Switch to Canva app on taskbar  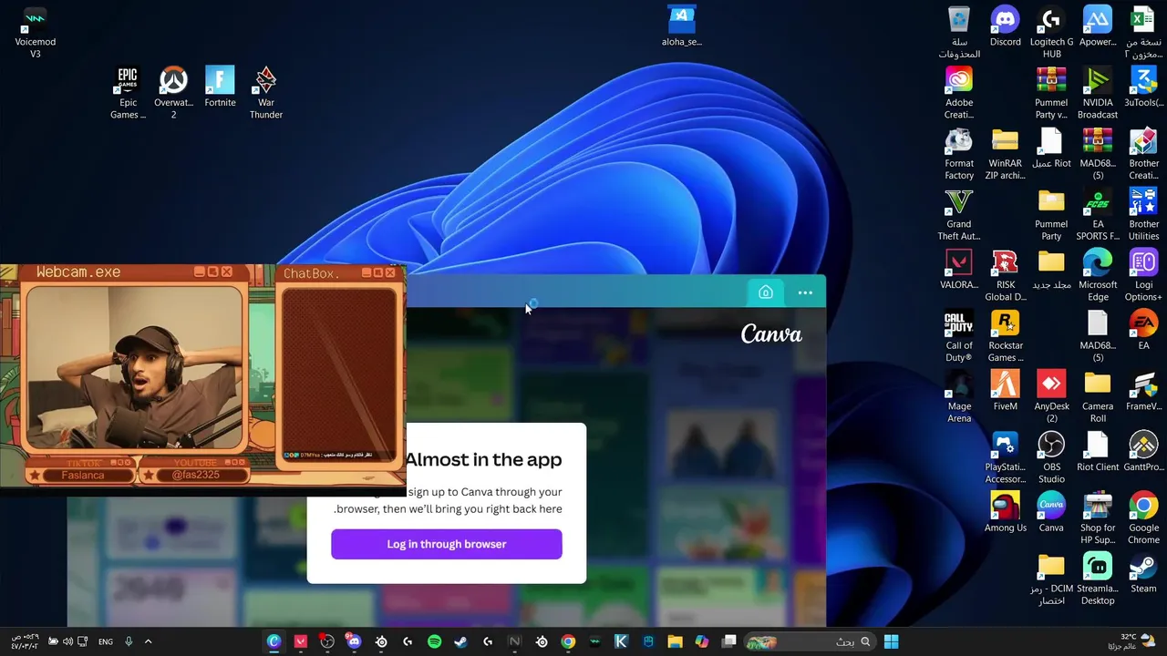click(274, 641)
